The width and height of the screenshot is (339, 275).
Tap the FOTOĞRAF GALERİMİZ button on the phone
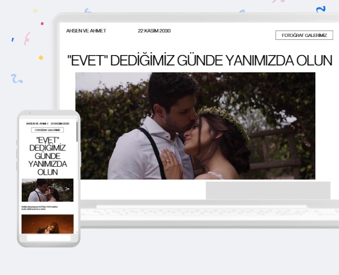[x=47, y=130]
